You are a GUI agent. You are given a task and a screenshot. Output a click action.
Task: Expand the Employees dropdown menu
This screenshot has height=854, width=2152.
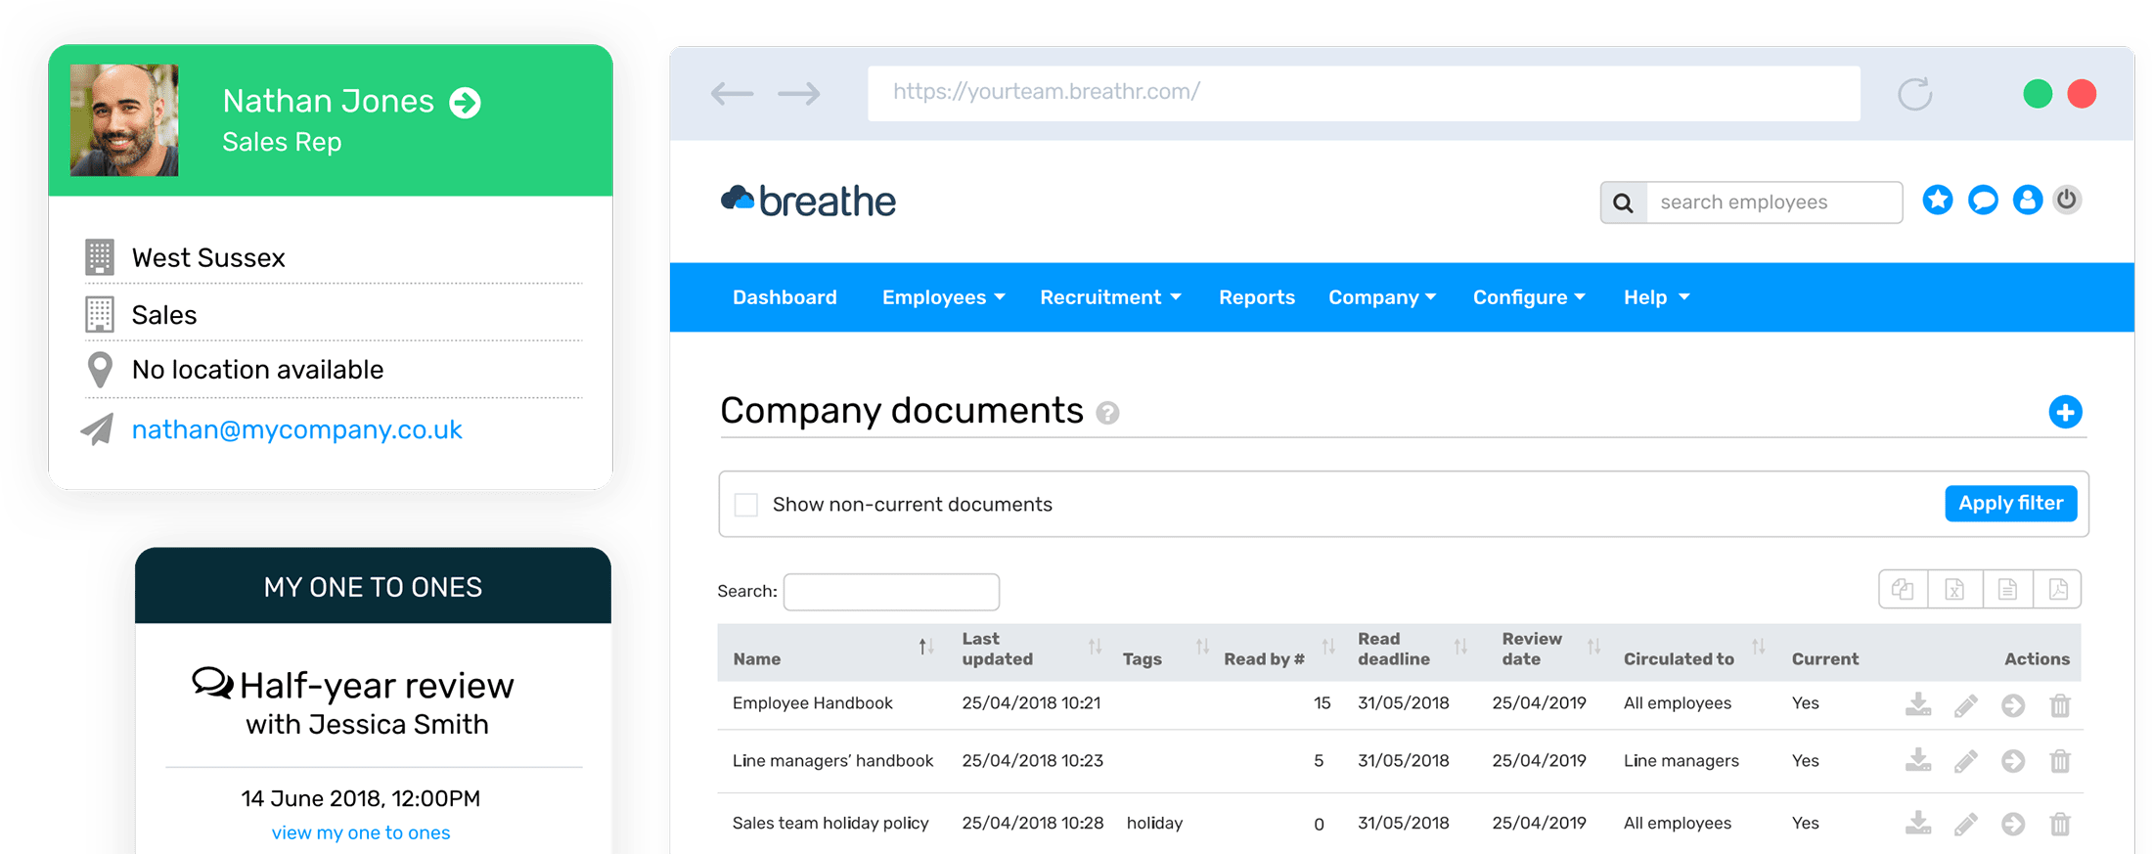[943, 297]
